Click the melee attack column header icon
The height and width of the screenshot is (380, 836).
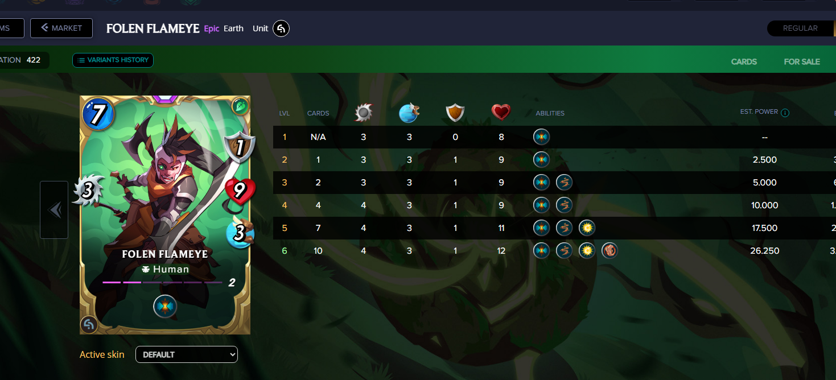[364, 113]
